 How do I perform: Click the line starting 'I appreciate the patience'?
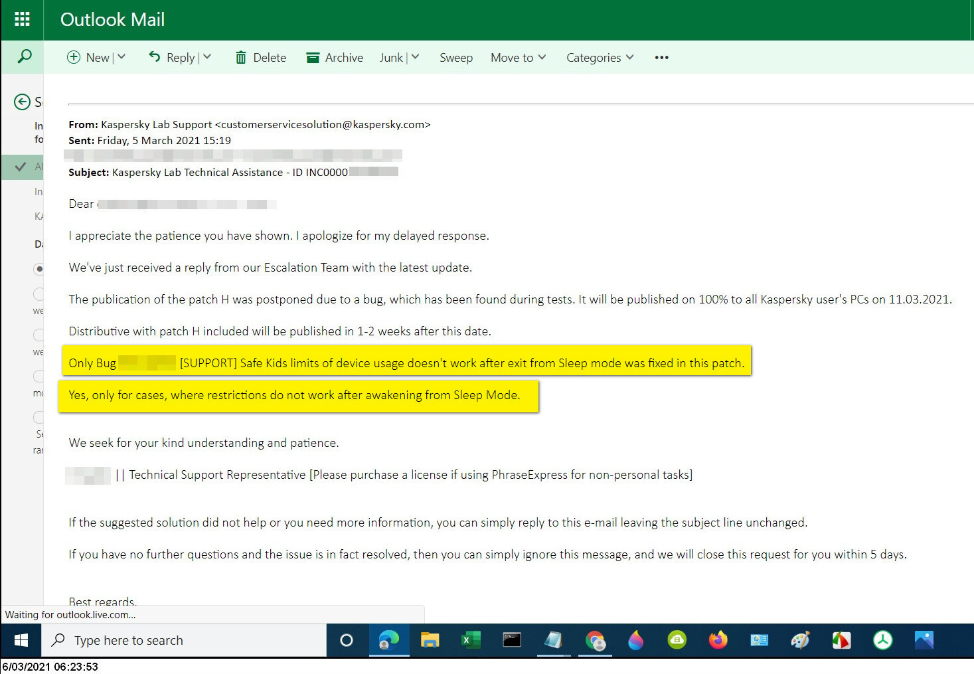tap(279, 236)
